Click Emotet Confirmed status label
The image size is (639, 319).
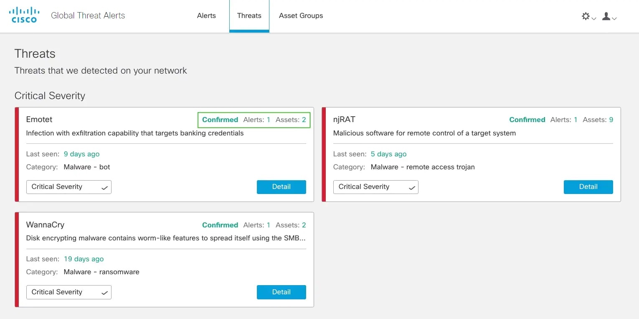point(220,120)
